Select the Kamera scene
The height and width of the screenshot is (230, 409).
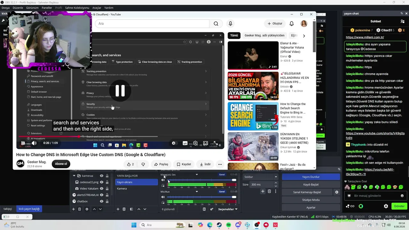coord(137,188)
